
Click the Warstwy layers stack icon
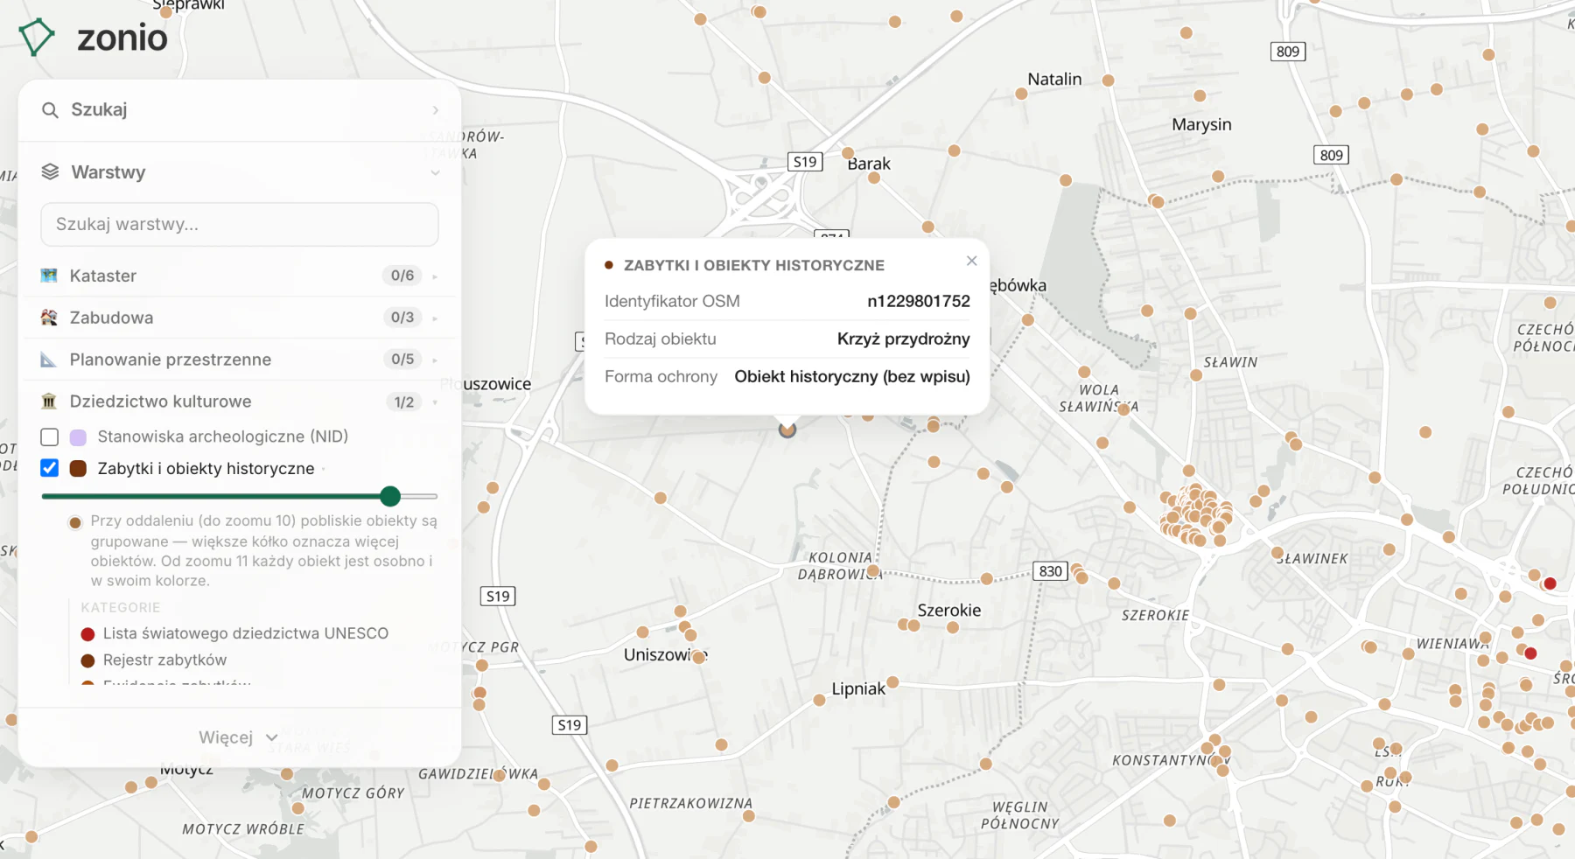tap(50, 171)
